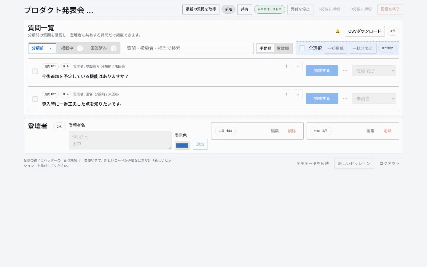Viewport: 427px width, 267px height.
Task: Download questions with CSVダウンロード
Action: (x=365, y=31)
